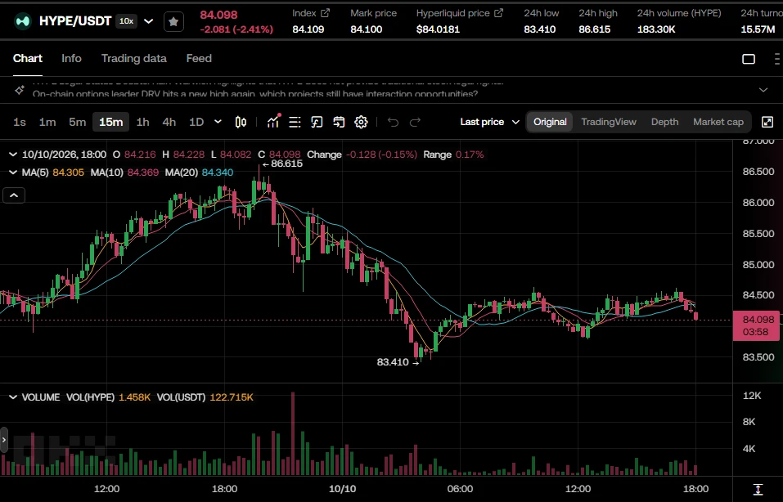
Task: Switch chart view to Depth
Action: point(664,122)
